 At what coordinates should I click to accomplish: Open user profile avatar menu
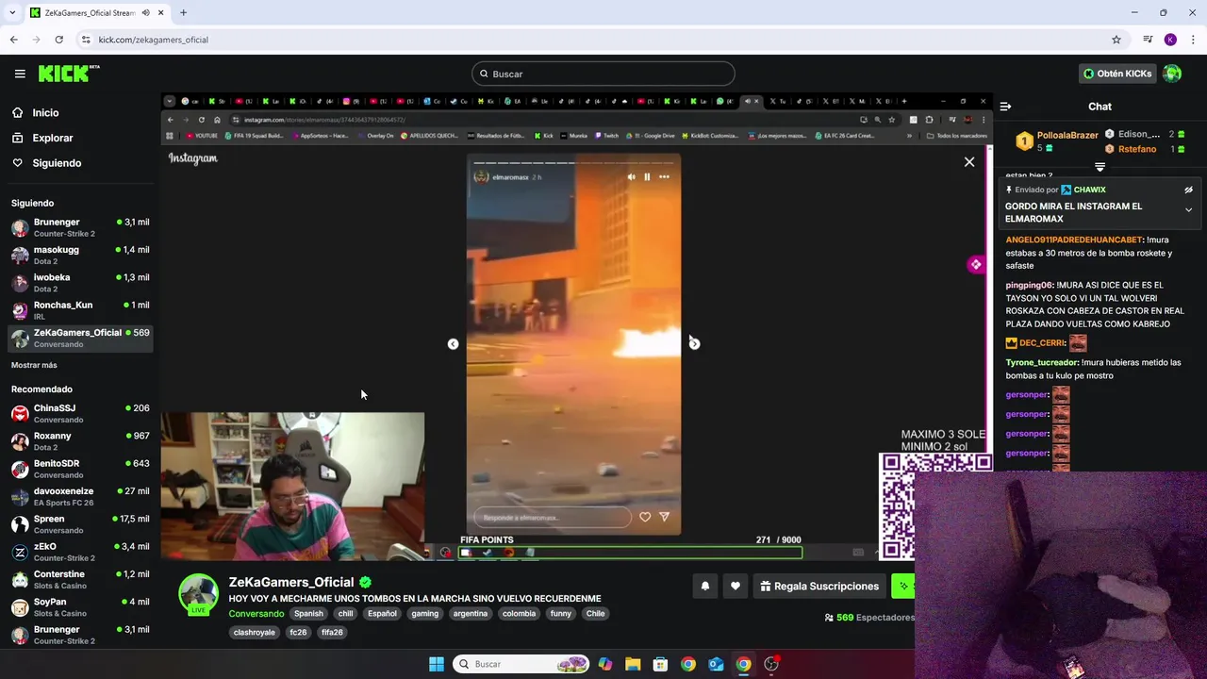[1172, 74]
